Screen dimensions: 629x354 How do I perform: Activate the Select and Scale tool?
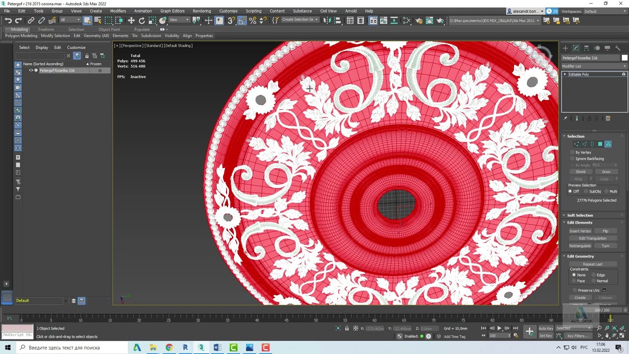pos(152,20)
